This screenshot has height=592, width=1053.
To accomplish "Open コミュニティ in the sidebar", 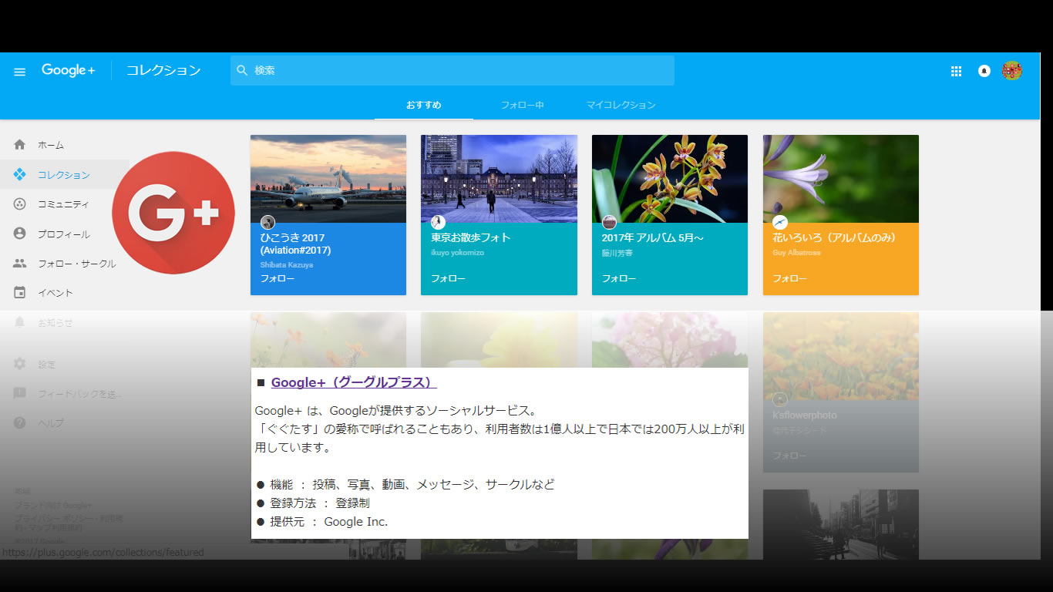I will click(65, 204).
